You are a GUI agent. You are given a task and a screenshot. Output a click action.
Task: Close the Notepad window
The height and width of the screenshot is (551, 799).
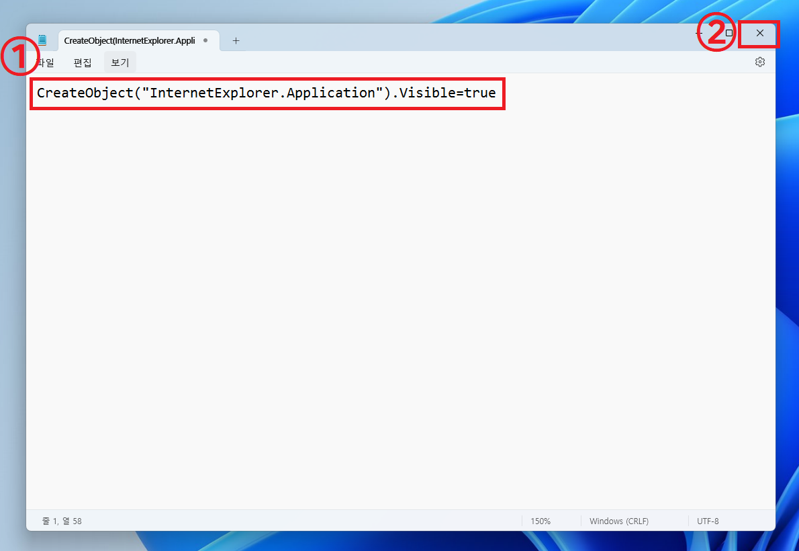tap(759, 33)
